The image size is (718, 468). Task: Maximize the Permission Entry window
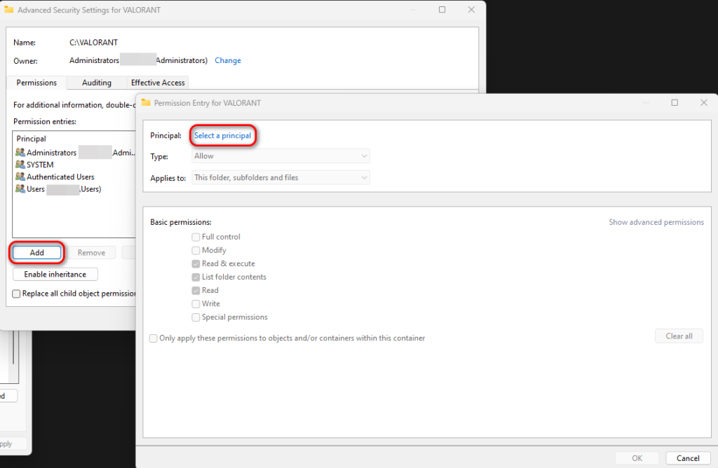point(675,102)
